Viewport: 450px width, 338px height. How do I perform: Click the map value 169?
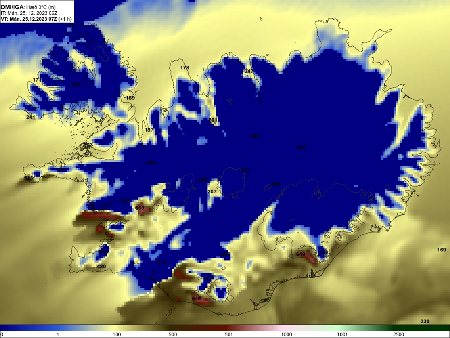pyautogui.click(x=441, y=250)
